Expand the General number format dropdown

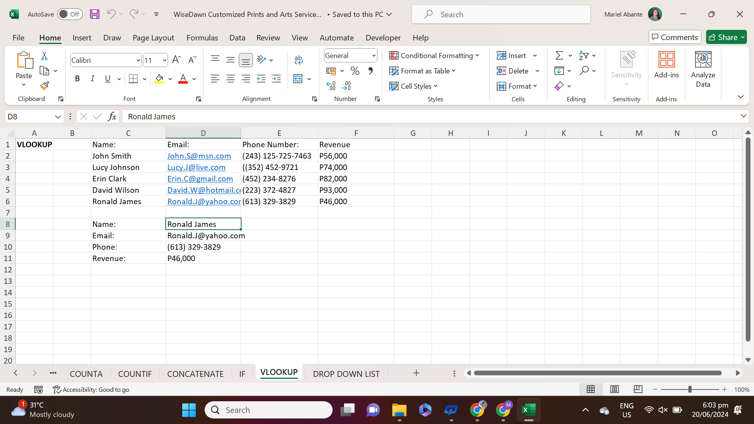(373, 56)
